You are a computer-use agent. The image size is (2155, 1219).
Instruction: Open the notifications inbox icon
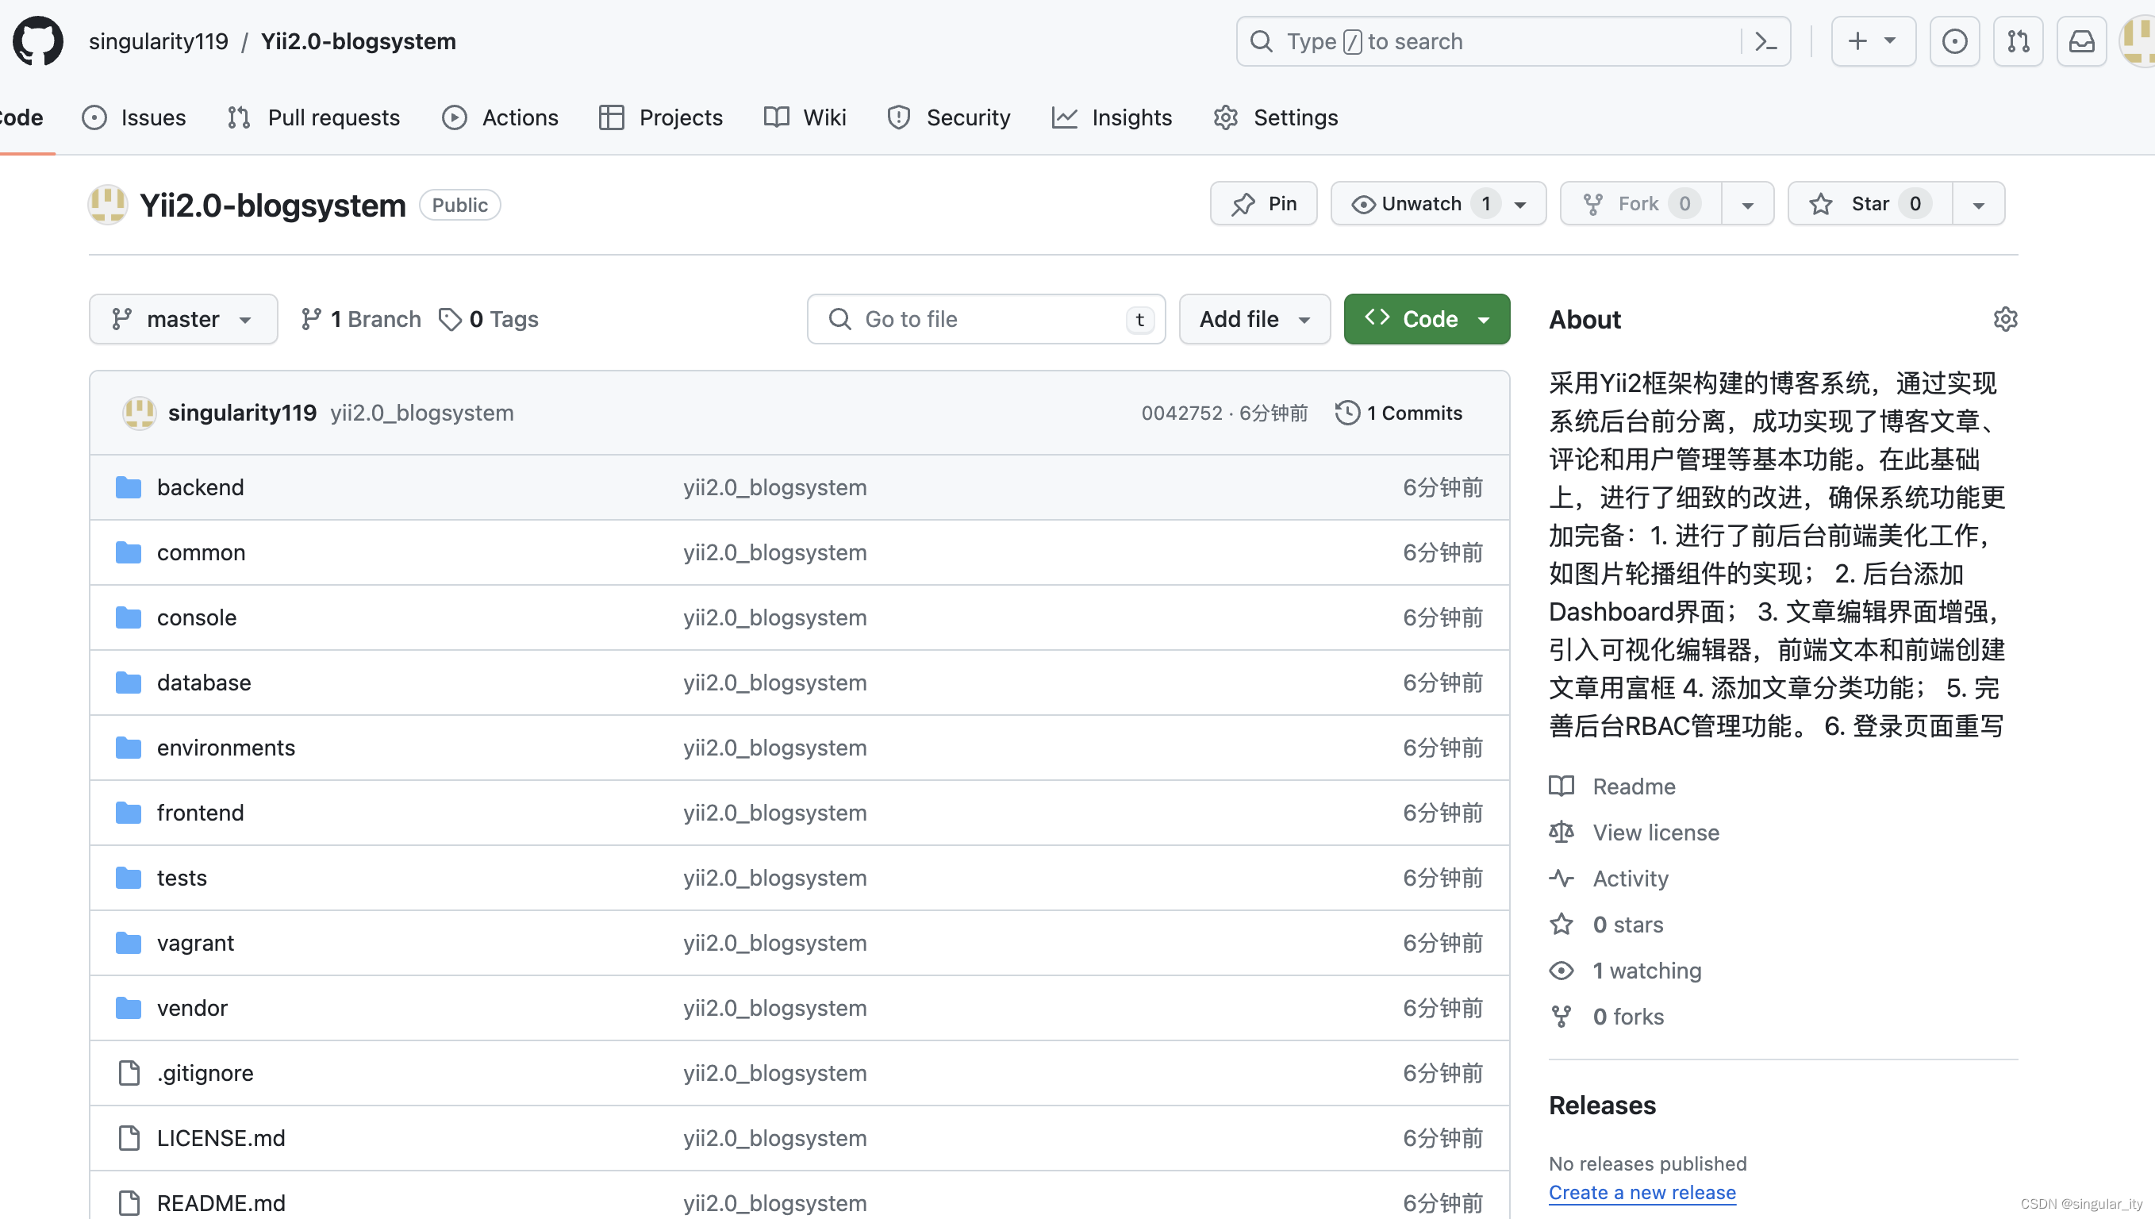click(x=2081, y=41)
